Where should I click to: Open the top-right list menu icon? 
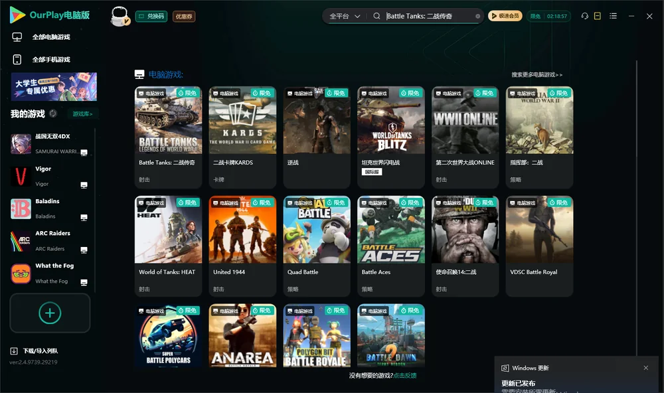click(x=613, y=16)
